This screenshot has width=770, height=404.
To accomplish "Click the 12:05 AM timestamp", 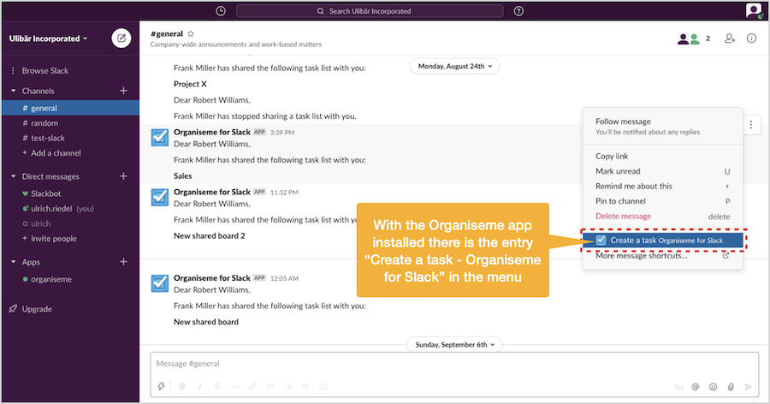I will [x=284, y=278].
